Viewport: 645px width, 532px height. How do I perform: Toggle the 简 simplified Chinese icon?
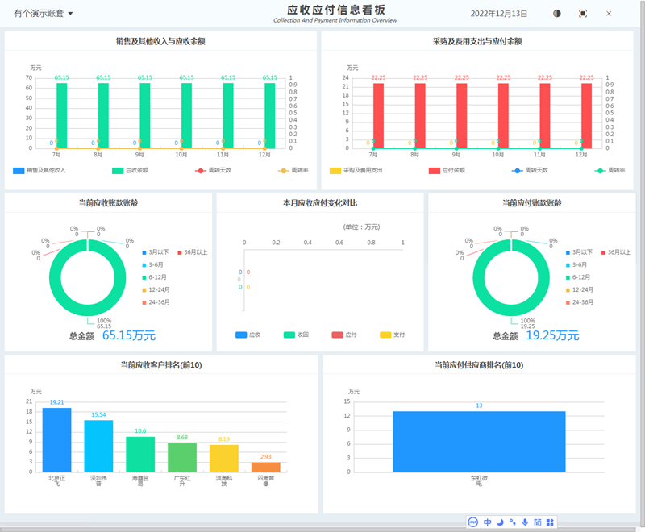coord(537,522)
